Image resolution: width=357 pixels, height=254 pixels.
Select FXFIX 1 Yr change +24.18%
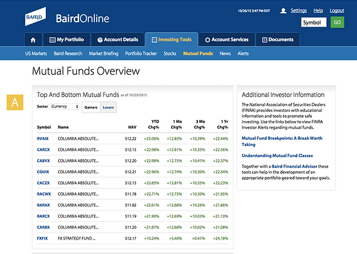[220, 238]
